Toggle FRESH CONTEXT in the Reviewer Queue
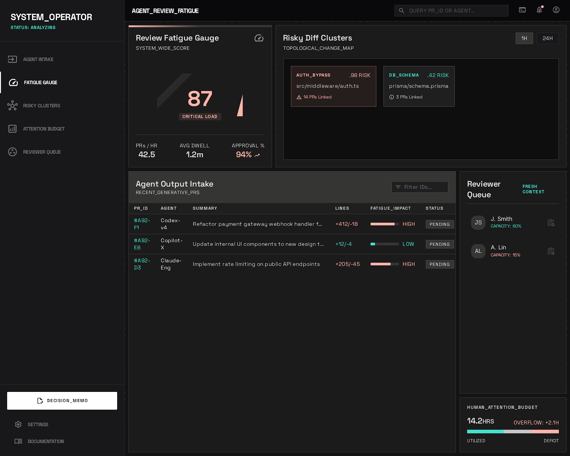 (x=533, y=189)
